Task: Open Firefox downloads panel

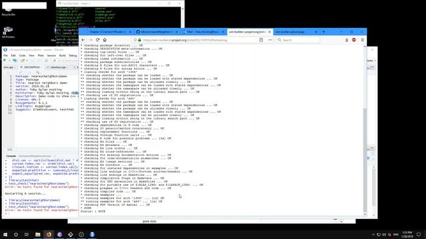Action: pos(347,40)
